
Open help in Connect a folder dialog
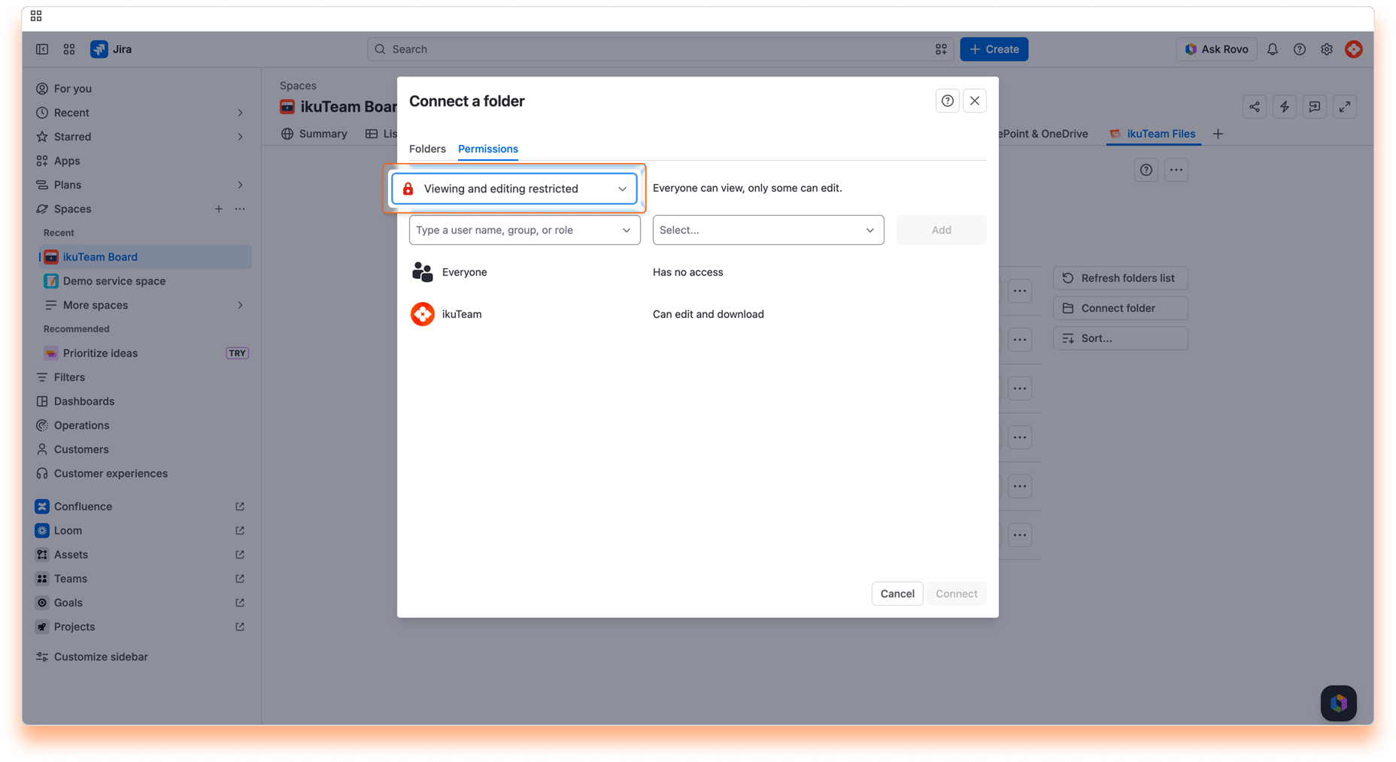(947, 101)
